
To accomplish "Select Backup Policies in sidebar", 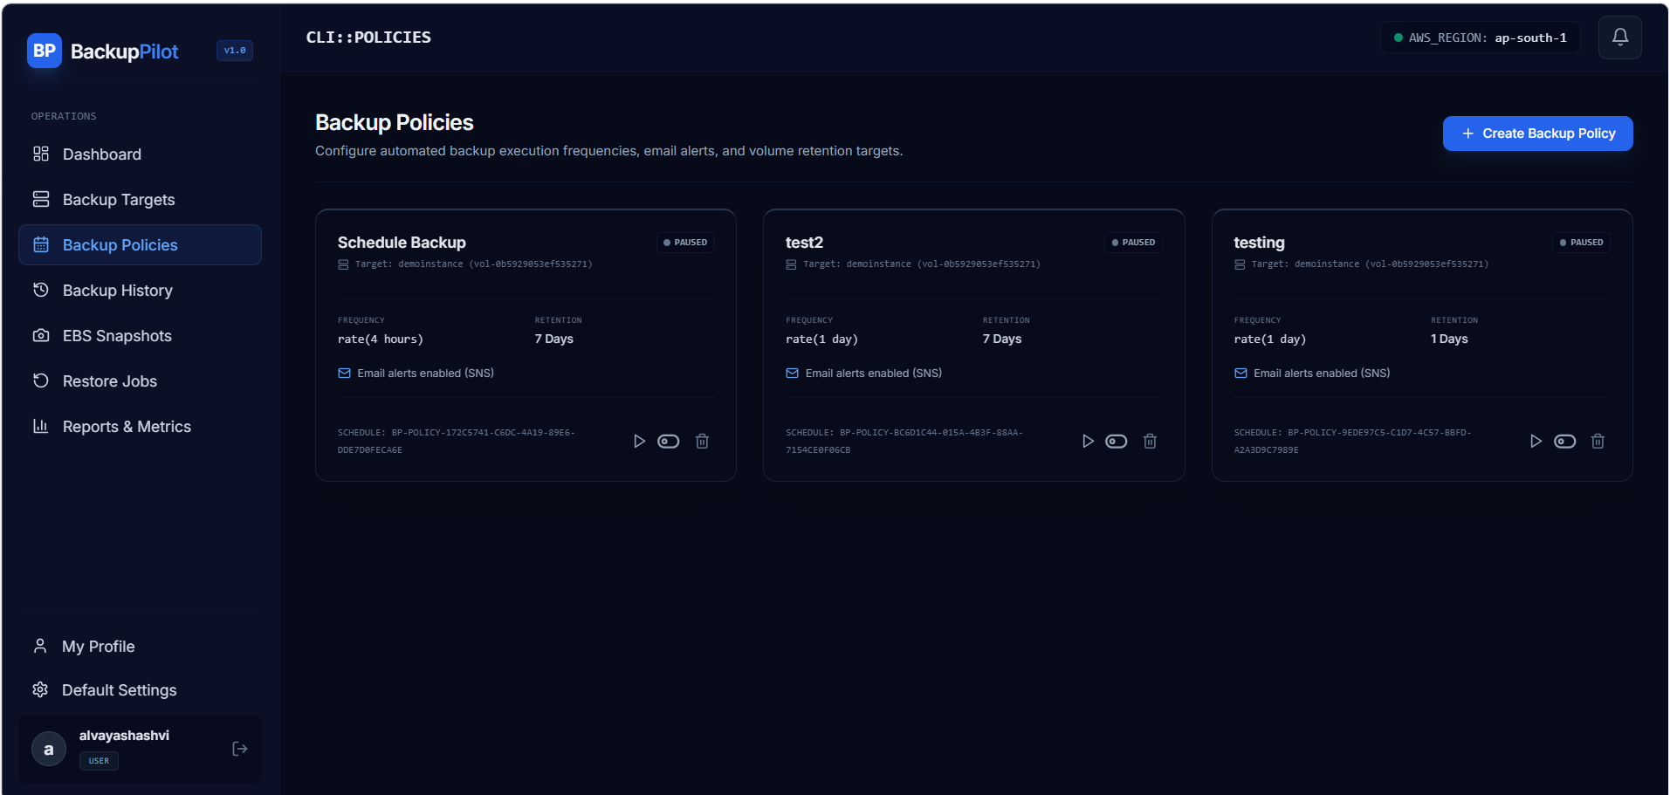I will point(140,245).
